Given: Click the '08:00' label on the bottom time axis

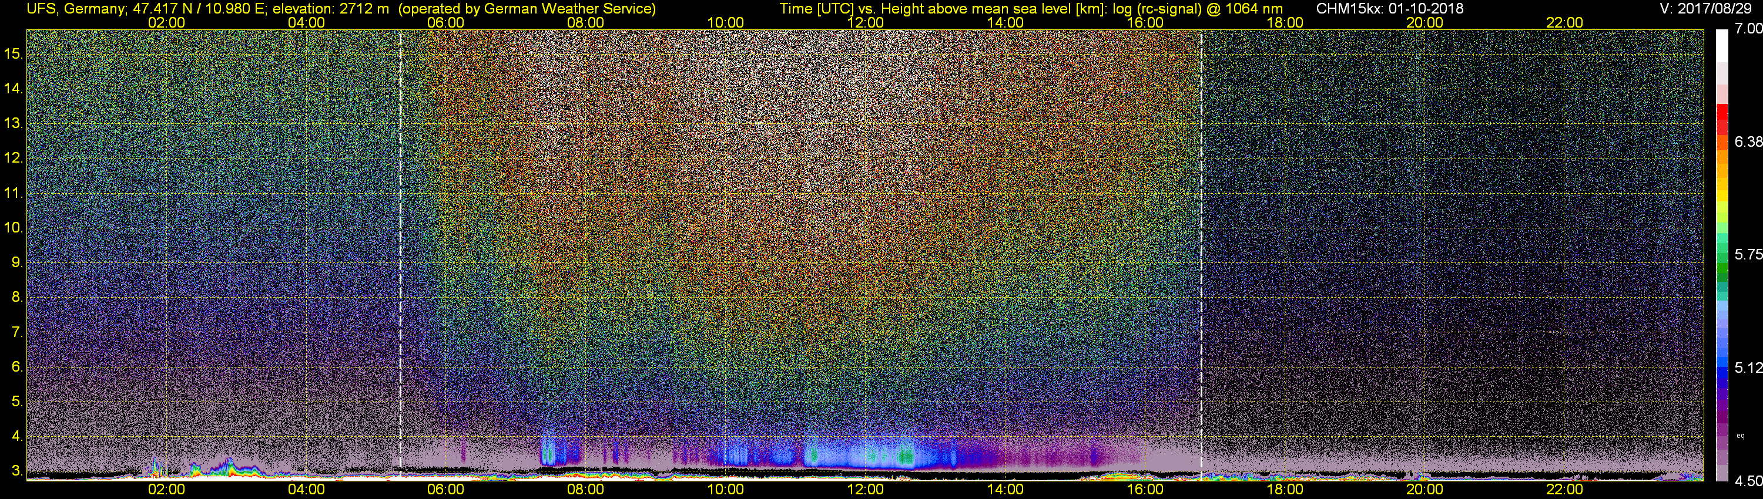Looking at the screenshot, I should (x=586, y=490).
